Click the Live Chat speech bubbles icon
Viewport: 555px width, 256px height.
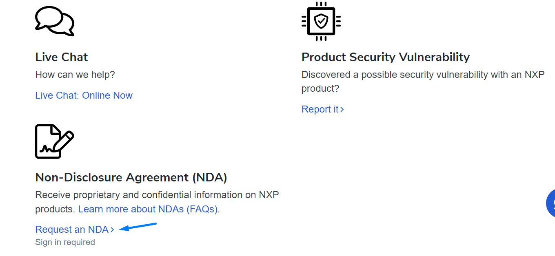55,21
